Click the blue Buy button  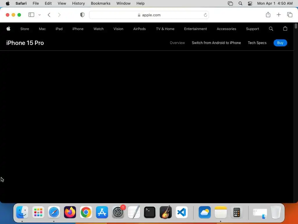pos(280,43)
